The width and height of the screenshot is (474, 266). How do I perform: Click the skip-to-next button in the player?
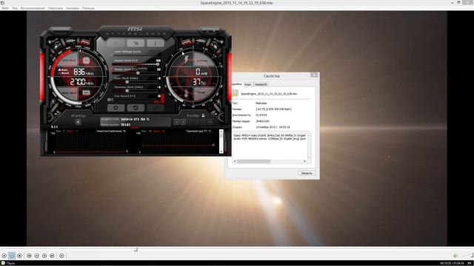tap(53, 256)
